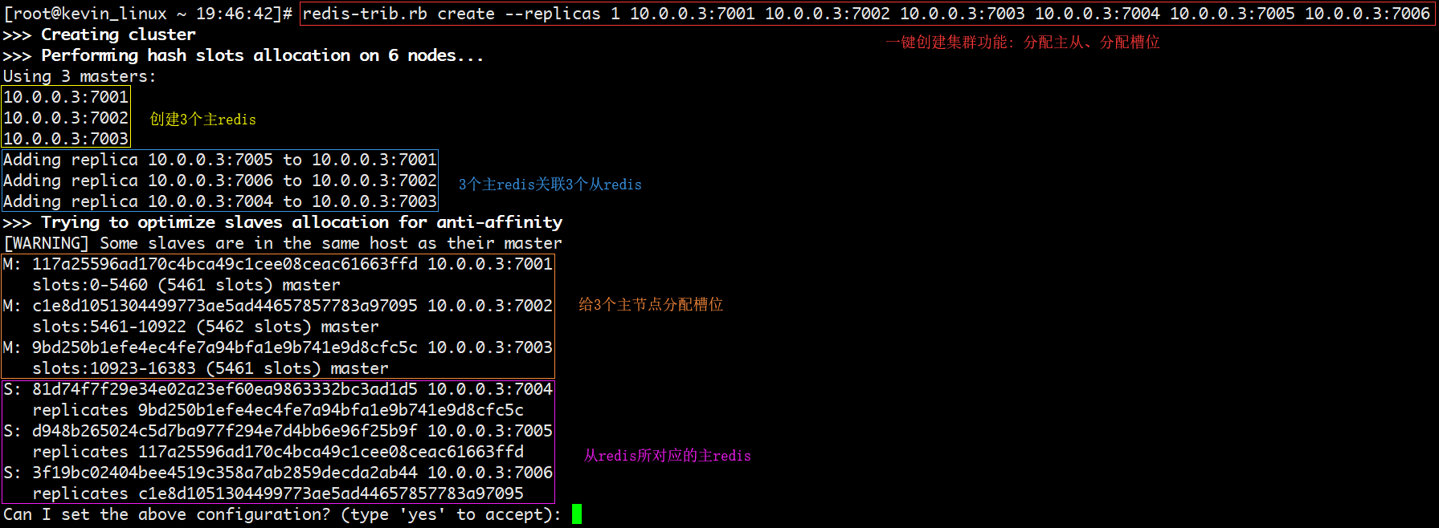
Task: Click "10.0.0.3:7003" under Using 3 masters
Action: point(66,139)
